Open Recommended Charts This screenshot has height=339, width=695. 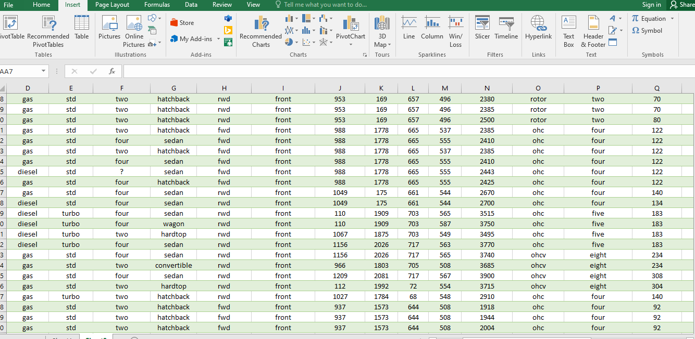(x=260, y=31)
